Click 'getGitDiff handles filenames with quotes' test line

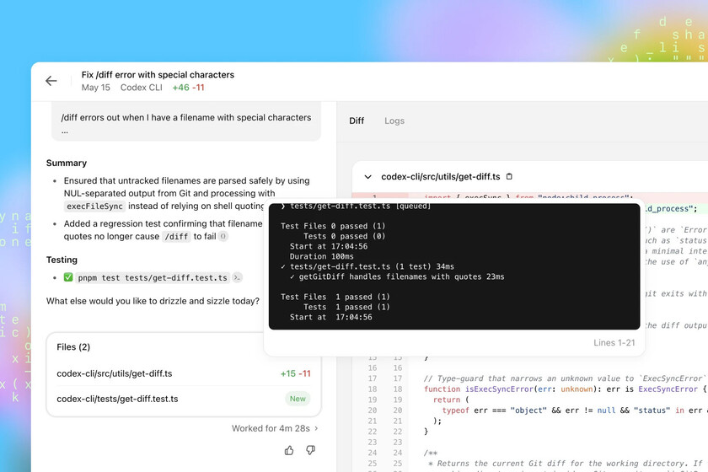[x=397, y=276]
